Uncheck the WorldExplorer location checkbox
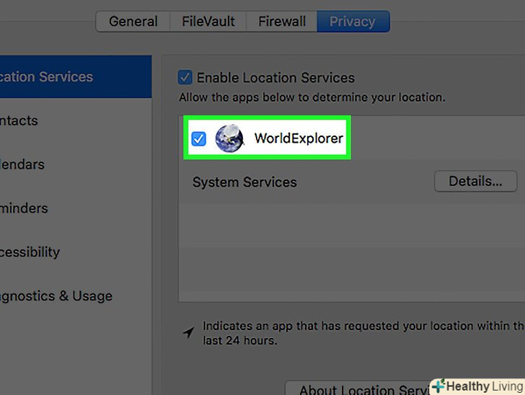 [198, 138]
